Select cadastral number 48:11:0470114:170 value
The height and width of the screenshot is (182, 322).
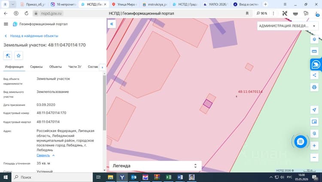[x=52, y=113]
